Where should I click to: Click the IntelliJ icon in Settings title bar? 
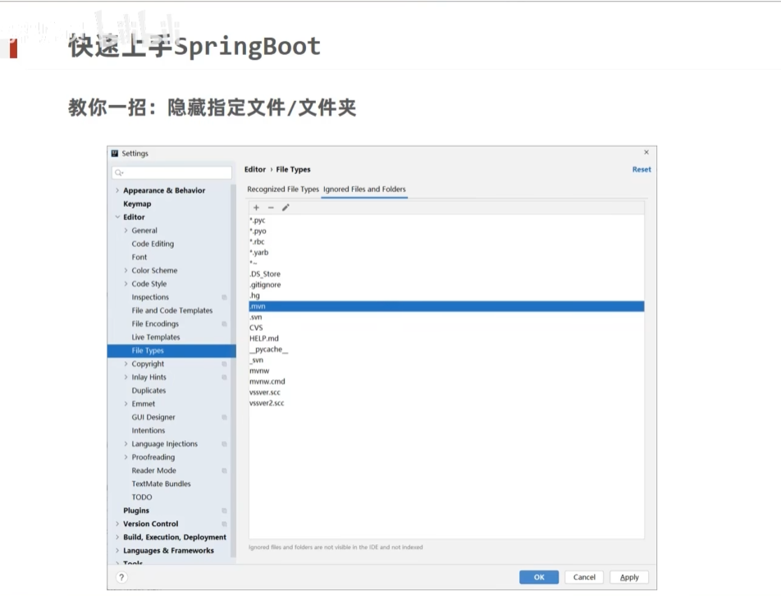point(115,154)
